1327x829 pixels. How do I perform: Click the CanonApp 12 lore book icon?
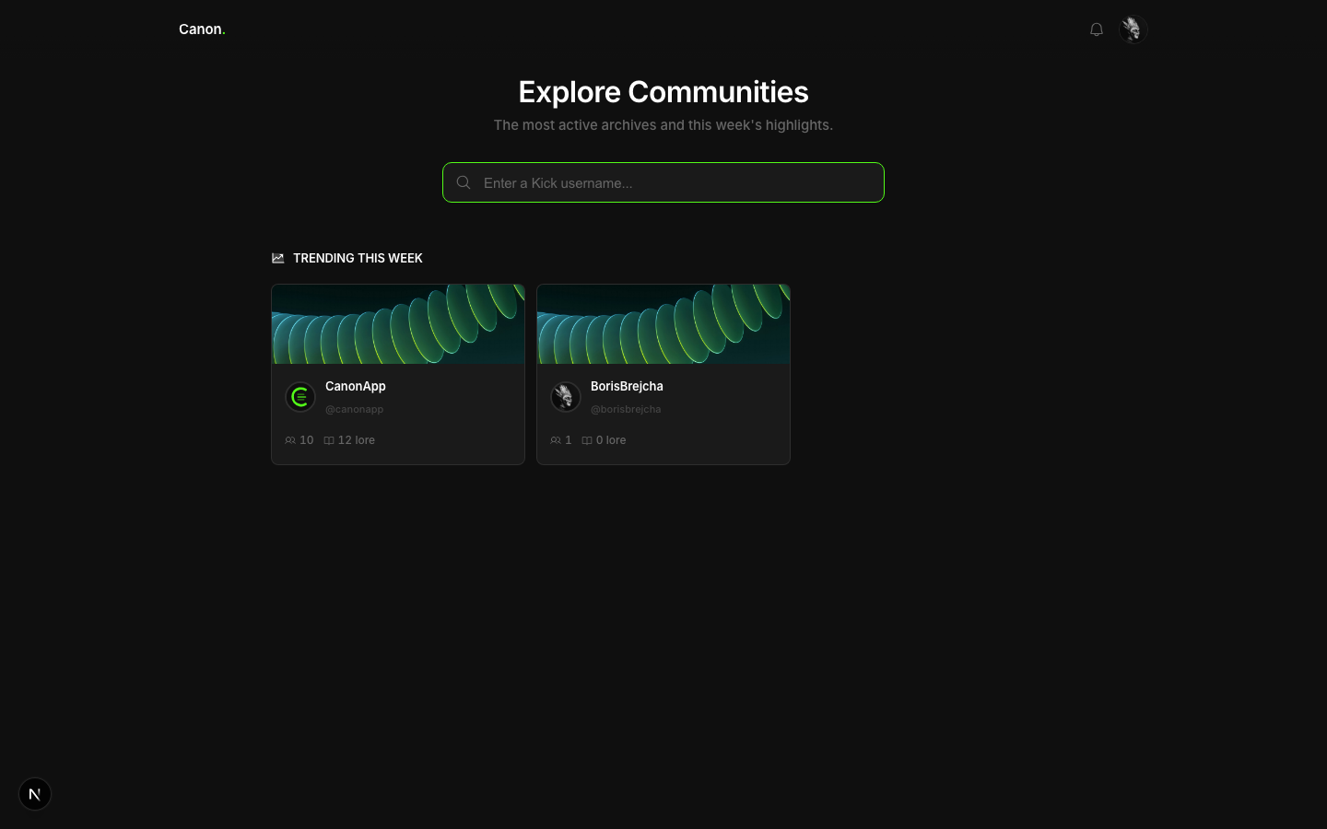point(329,440)
